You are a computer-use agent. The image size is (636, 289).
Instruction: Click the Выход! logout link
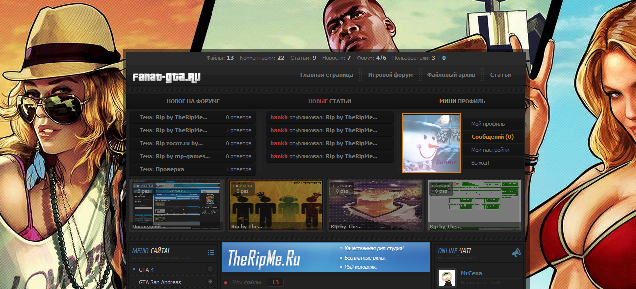tap(480, 163)
